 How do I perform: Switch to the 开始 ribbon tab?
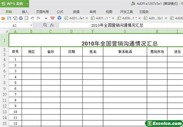click(9, 12)
